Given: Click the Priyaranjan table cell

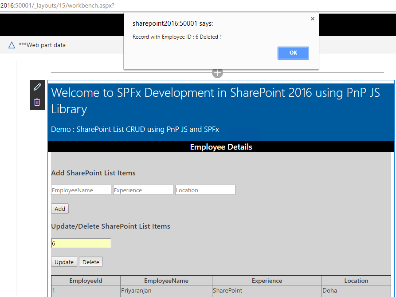Looking at the screenshot, I should pos(166,290).
